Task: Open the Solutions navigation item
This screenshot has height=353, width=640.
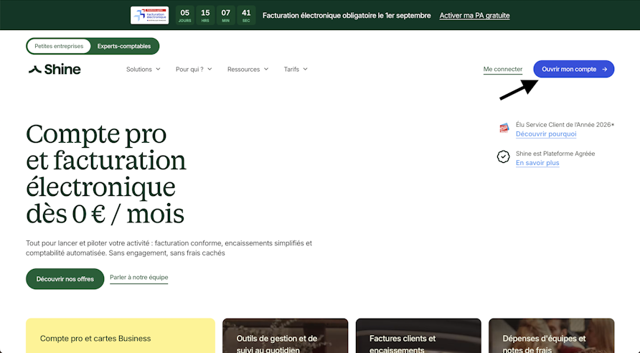Action: coord(143,70)
